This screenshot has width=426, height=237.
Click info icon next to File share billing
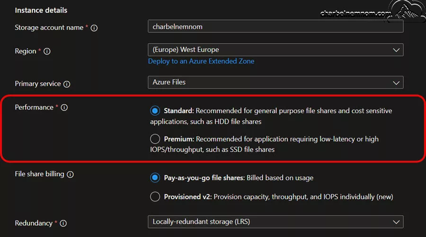[x=70, y=174]
